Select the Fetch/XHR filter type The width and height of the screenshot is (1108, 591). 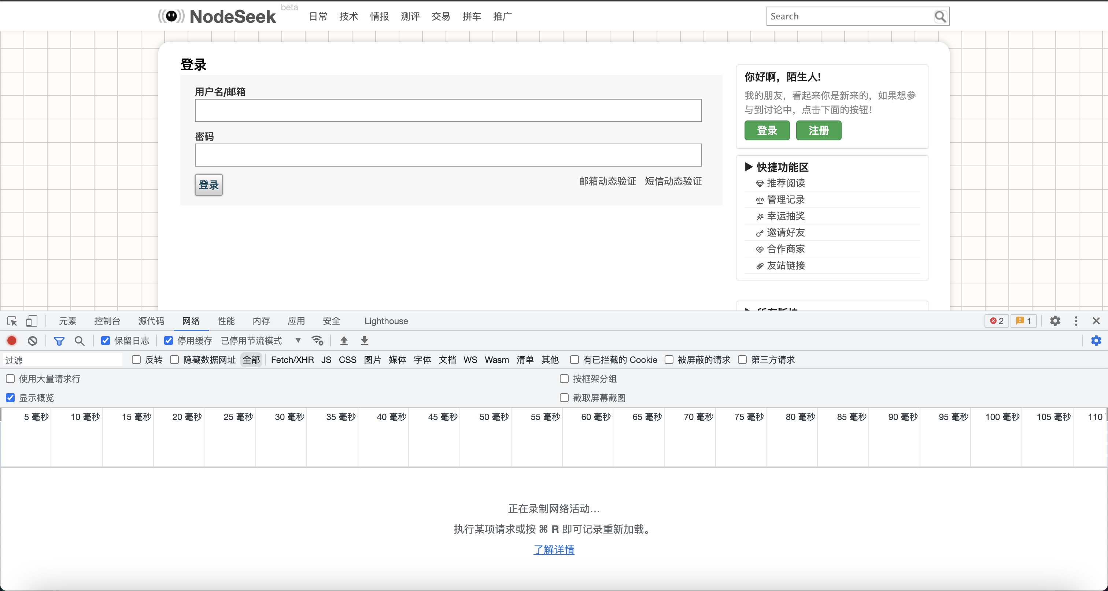[292, 360]
